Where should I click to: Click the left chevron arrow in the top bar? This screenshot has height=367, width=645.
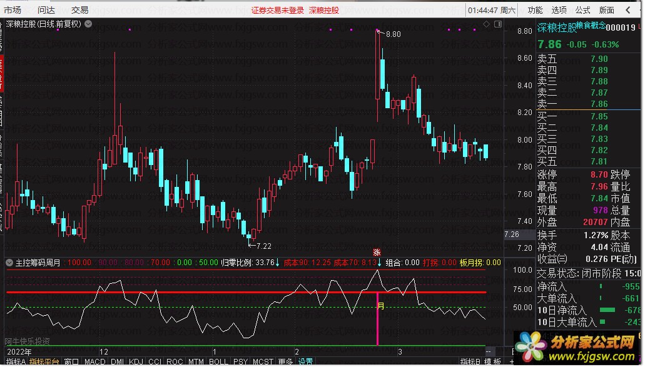[628, 10]
